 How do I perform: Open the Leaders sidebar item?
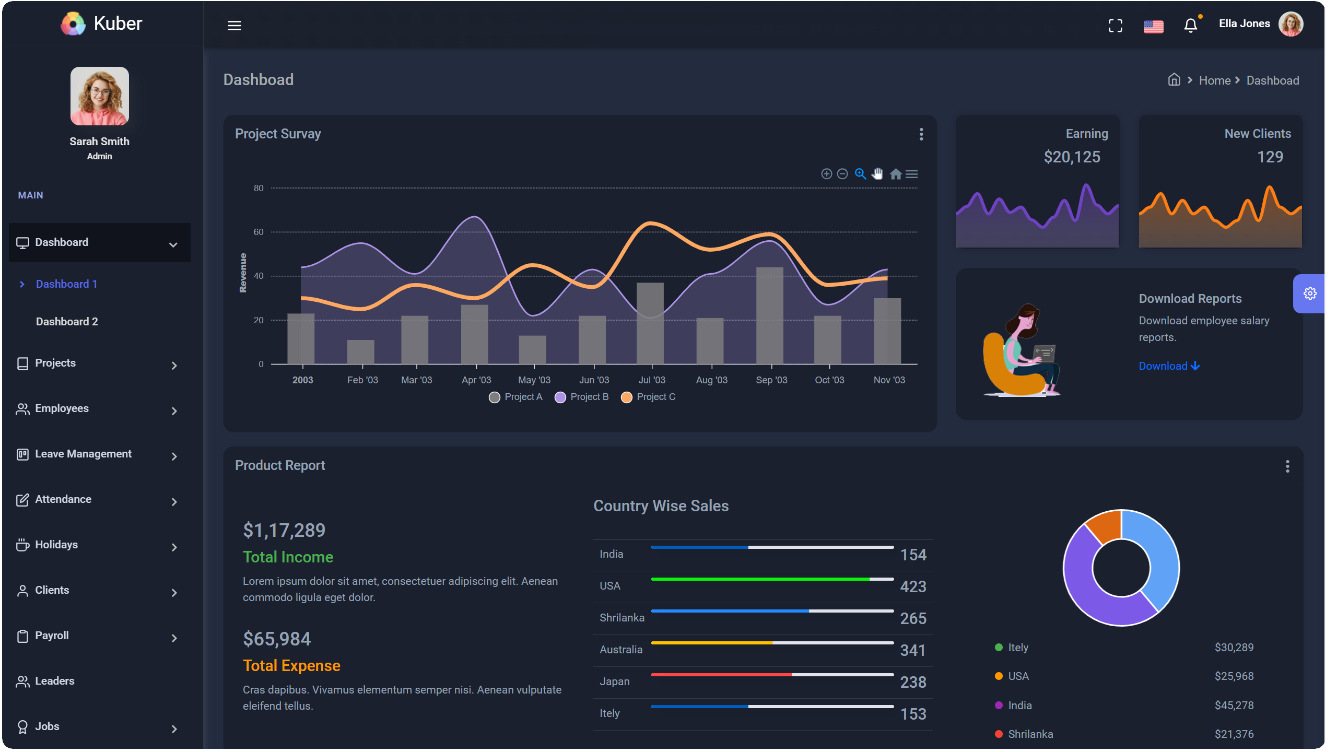click(54, 681)
